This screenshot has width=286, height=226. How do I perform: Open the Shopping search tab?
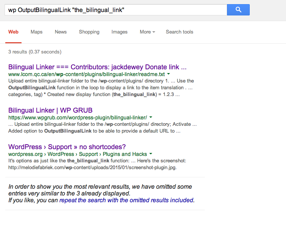[x=89, y=32]
